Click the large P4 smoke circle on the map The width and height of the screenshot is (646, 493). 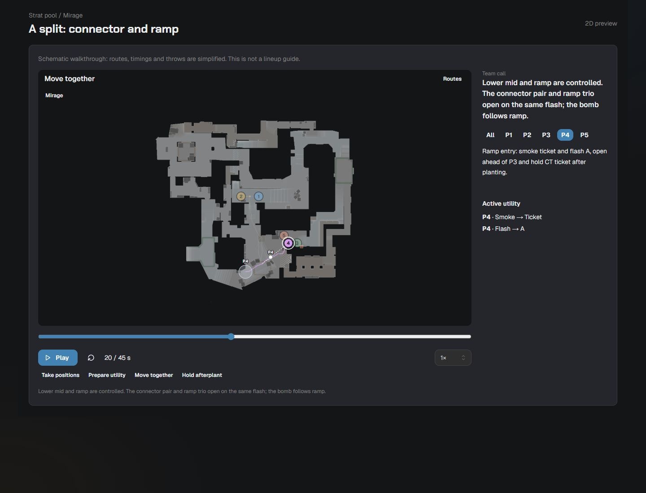pyautogui.click(x=245, y=272)
